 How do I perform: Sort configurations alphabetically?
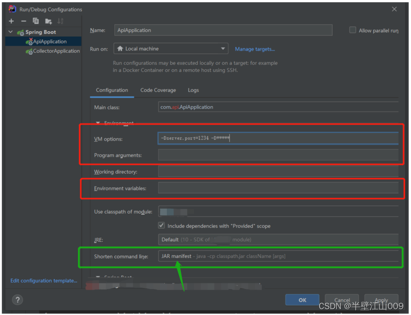(60, 21)
